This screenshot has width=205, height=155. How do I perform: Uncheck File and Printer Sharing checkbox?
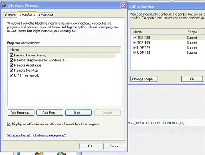tap(11, 55)
